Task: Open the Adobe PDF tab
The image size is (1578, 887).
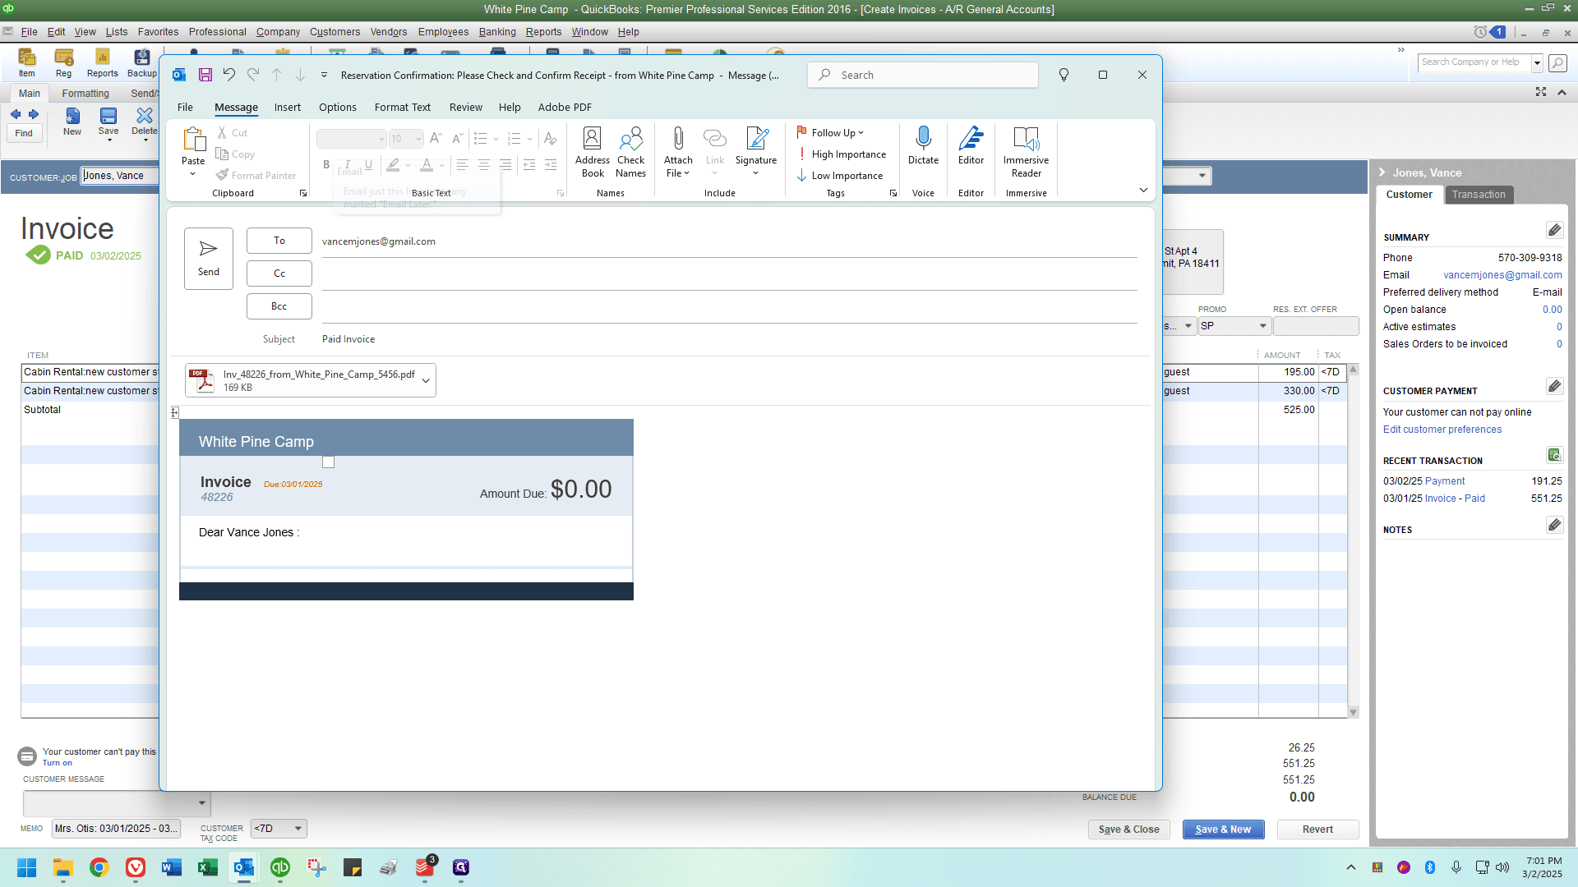Action: 565,108
